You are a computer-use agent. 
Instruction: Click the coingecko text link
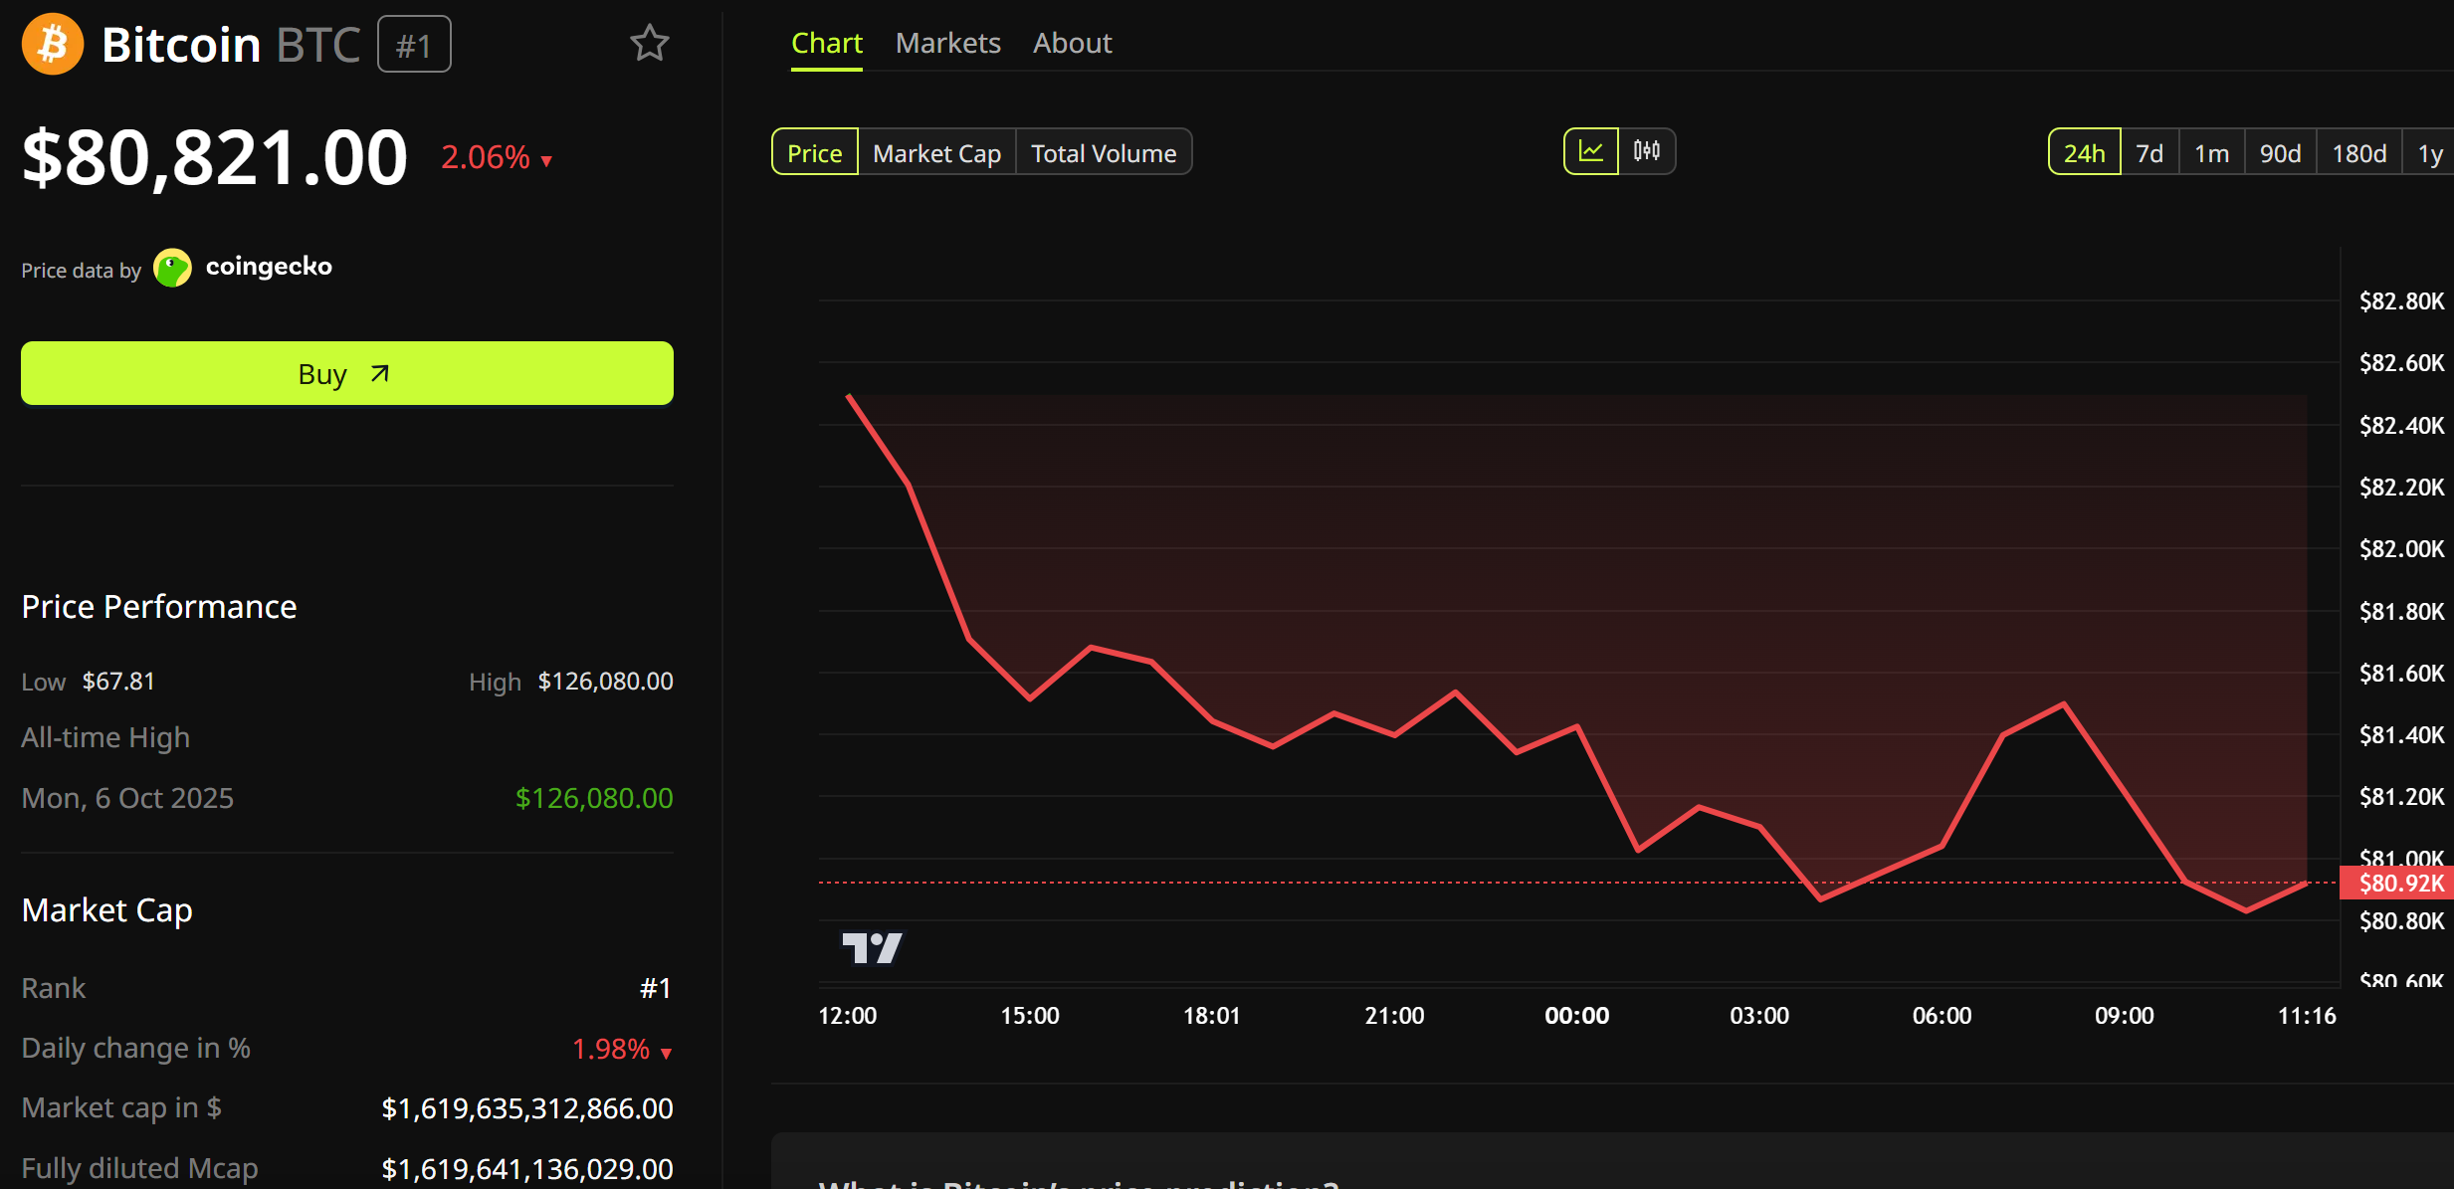(269, 267)
